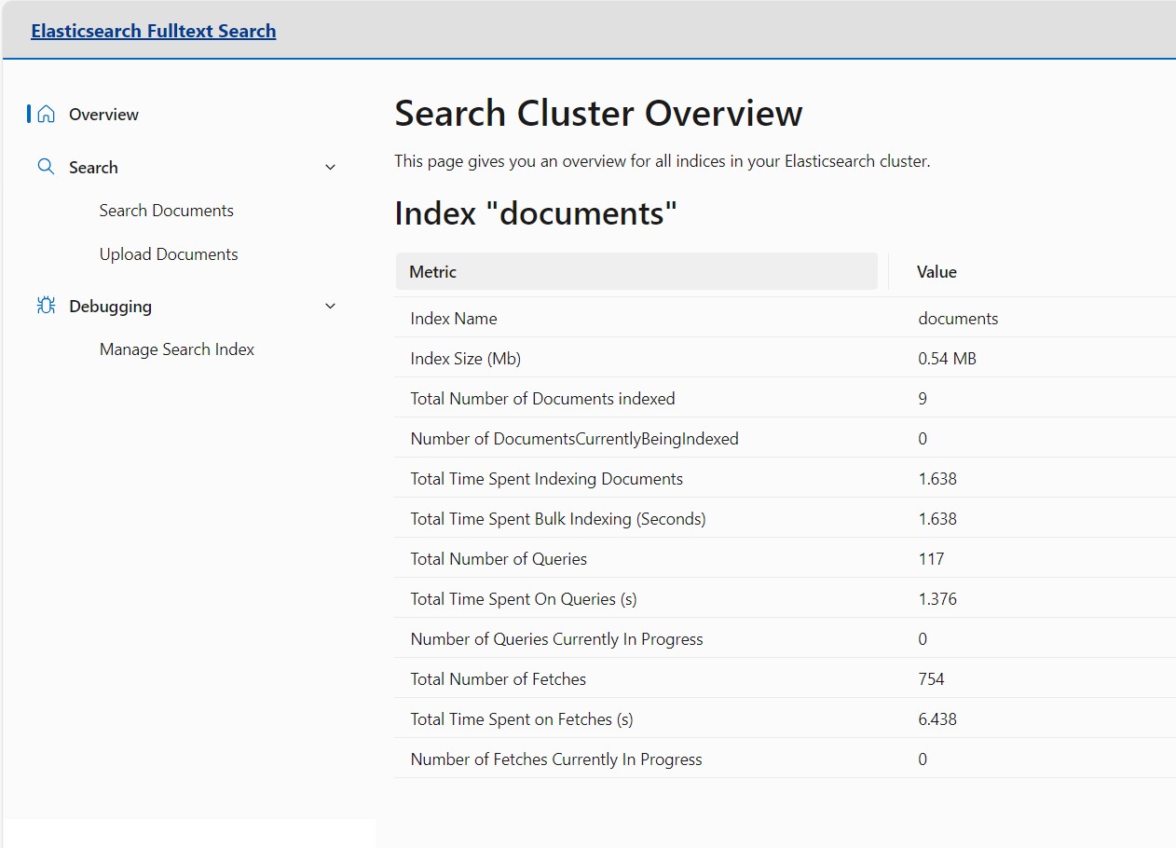This screenshot has height=848, width=1176.
Task: Click Total Time Spent Bulk Indexing label
Action: pyautogui.click(x=558, y=519)
